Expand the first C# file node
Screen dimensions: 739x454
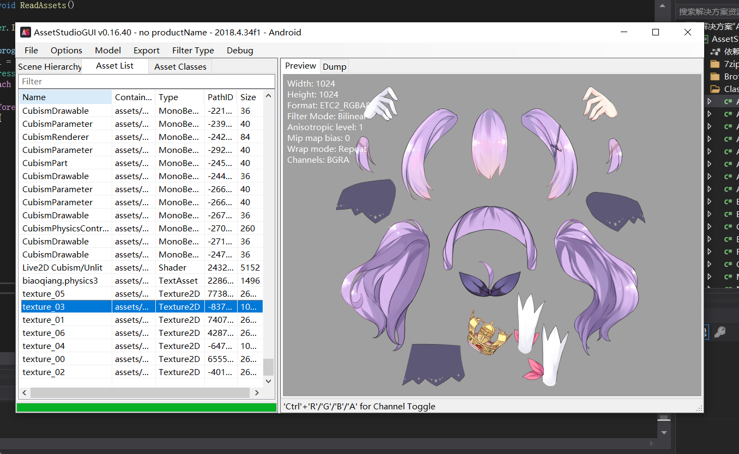click(x=709, y=101)
